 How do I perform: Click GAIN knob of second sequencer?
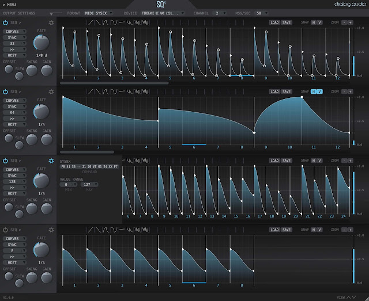click(x=47, y=140)
